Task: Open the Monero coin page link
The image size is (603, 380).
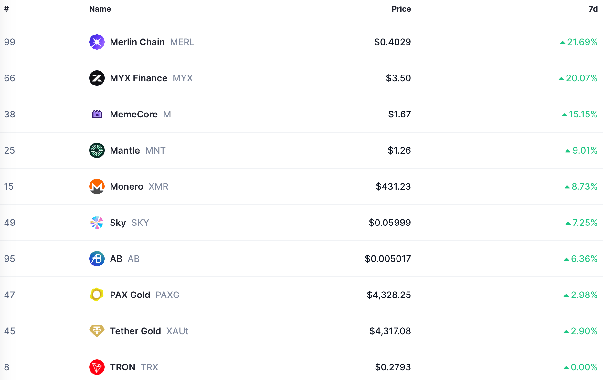Action: (x=126, y=186)
